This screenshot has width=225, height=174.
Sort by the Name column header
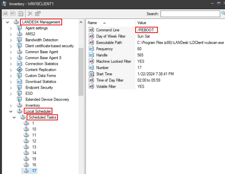pos(92,23)
